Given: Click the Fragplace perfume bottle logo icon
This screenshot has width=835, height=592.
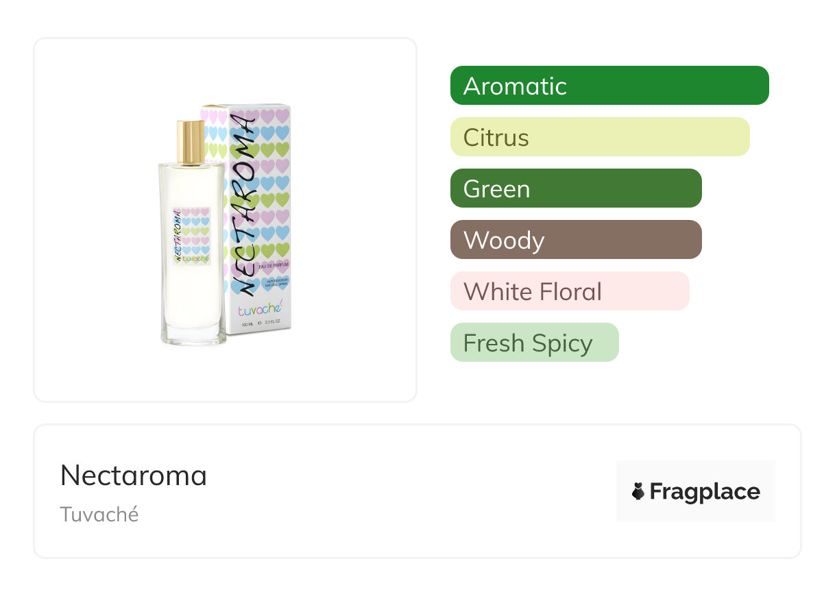Looking at the screenshot, I should [x=638, y=491].
